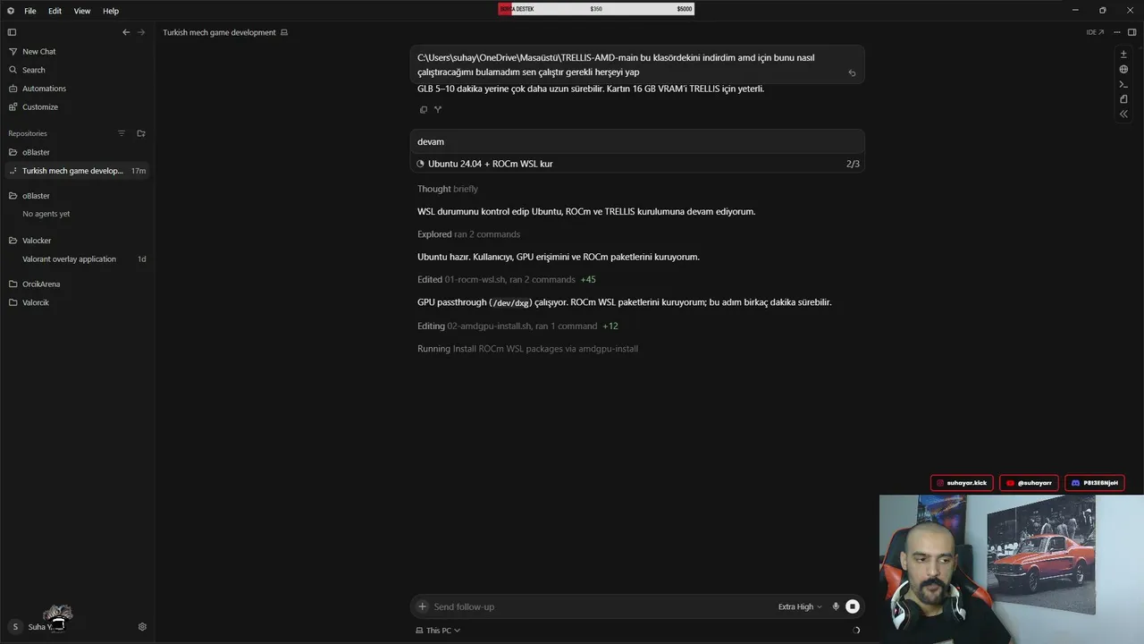Open the changes diff plus-minus icon
The height and width of the screenshot is (644, 1144).
(1123, 55)
